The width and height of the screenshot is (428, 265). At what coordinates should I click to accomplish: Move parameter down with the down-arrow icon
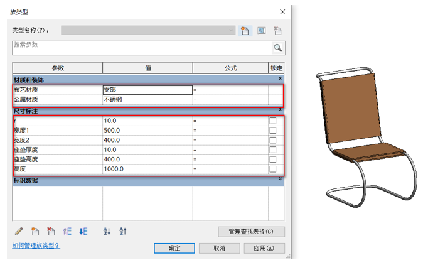[x=83, y=231]
